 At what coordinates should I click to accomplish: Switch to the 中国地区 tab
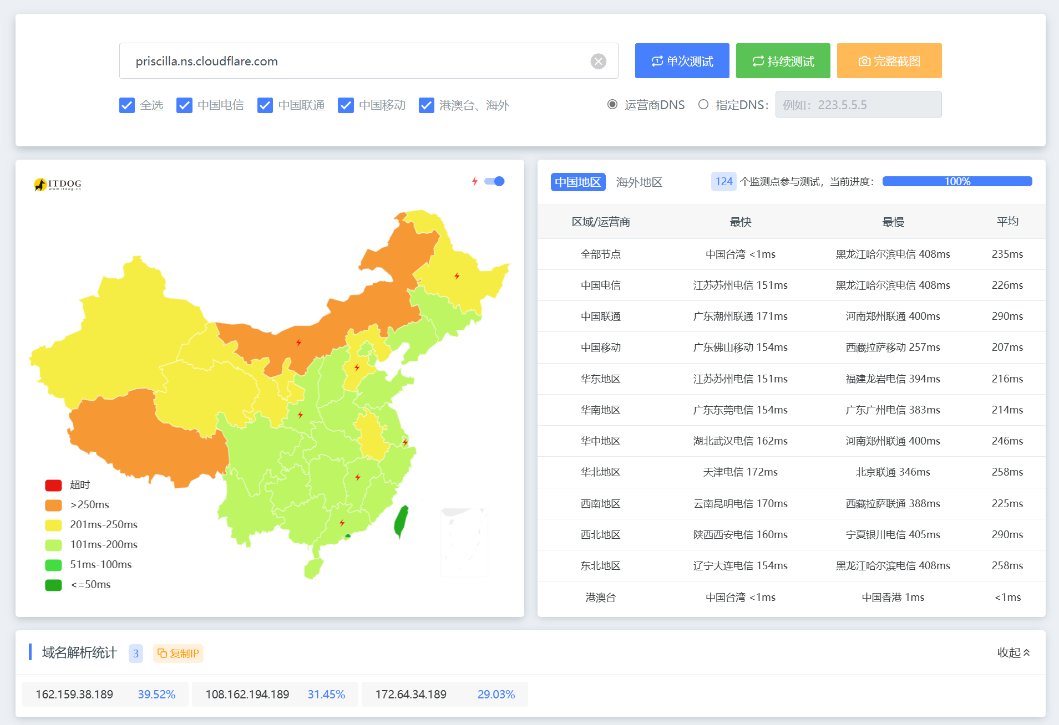point(577,182)
